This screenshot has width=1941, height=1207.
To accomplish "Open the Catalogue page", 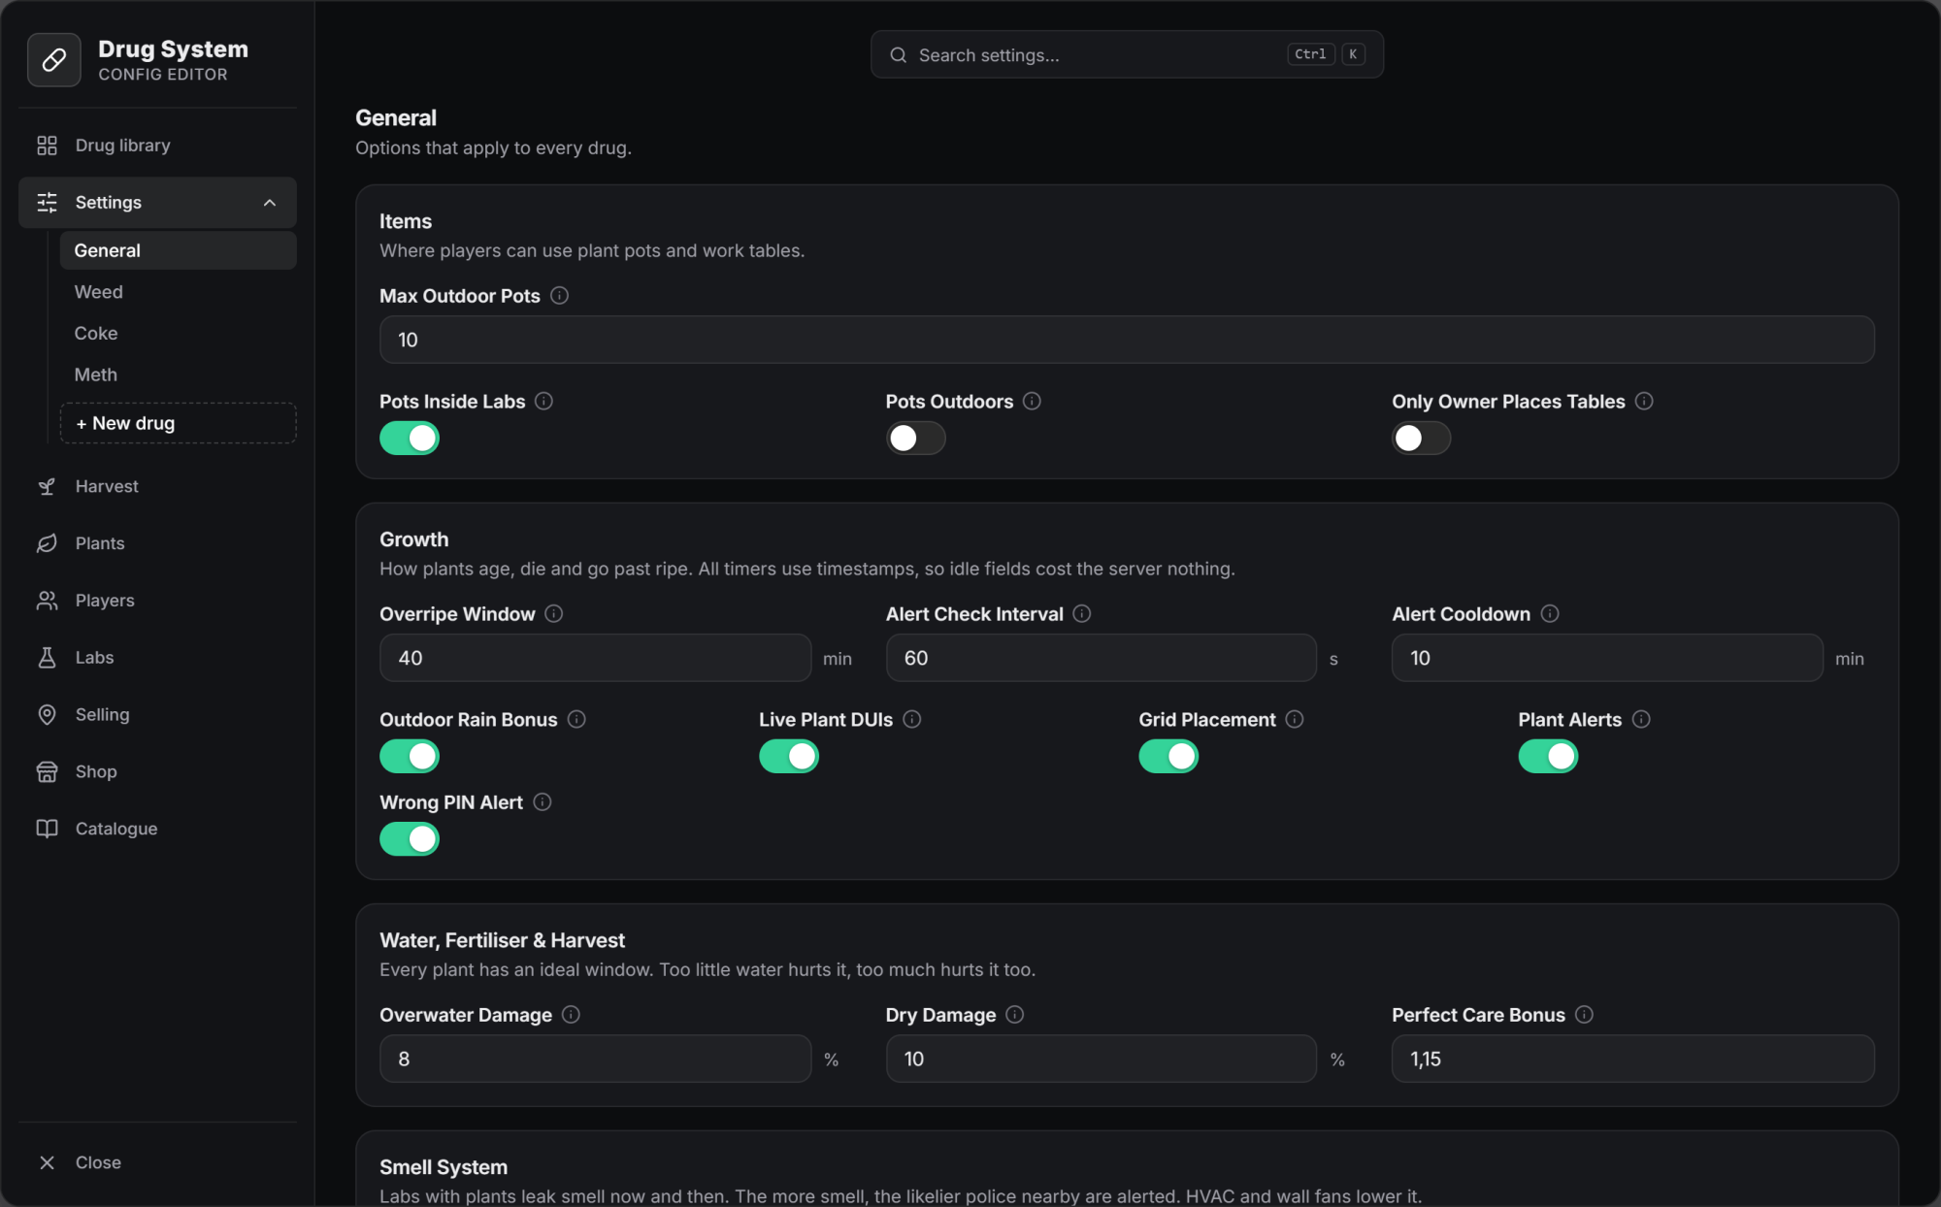I will pos(157,829).
